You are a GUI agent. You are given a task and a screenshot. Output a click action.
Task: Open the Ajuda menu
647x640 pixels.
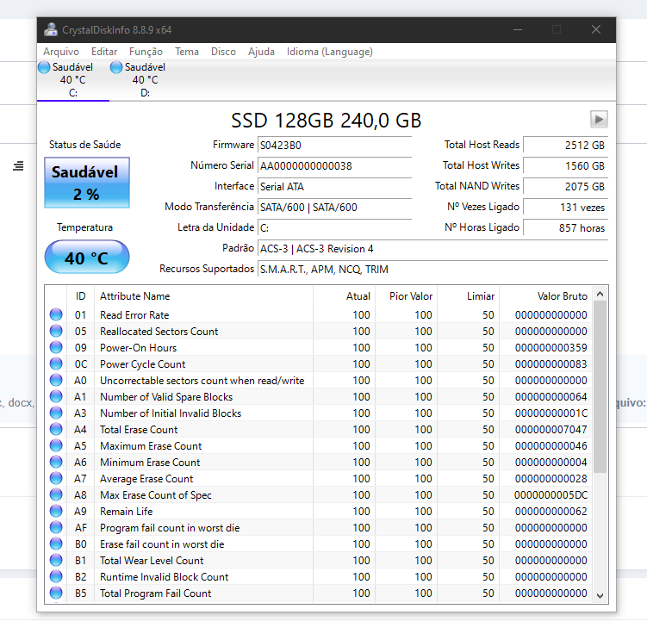[261, 52]
